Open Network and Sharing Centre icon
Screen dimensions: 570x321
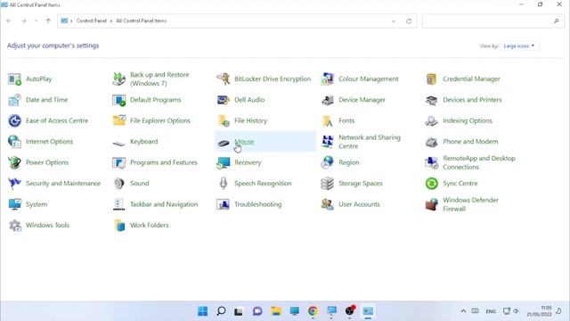(x=327, y=142)
